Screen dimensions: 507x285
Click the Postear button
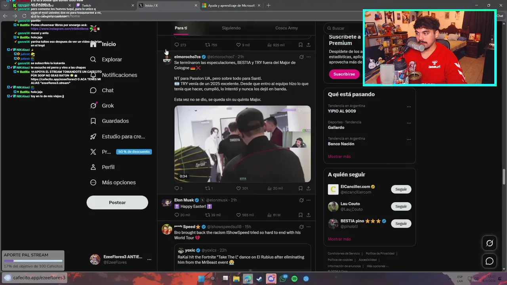click(117, 202)
